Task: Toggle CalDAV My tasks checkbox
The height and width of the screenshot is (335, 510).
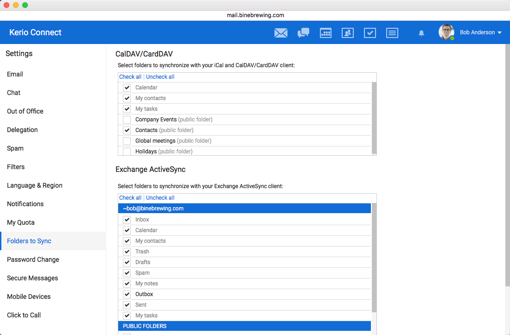Action: [x=127, y=109]
